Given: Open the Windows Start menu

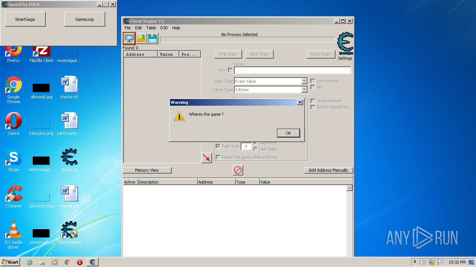Looking at the screenshot, I should 10,262.
